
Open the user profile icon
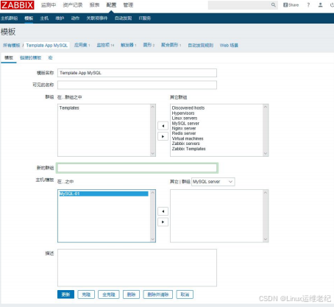[320, 5]
